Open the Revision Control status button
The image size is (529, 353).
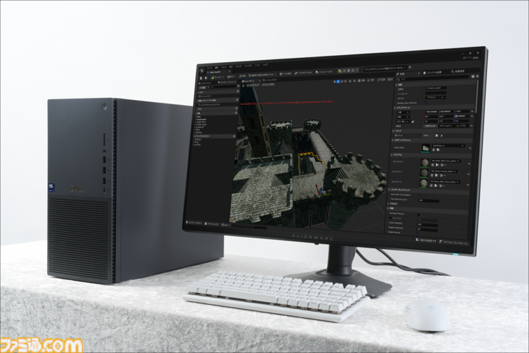point(453,243)
